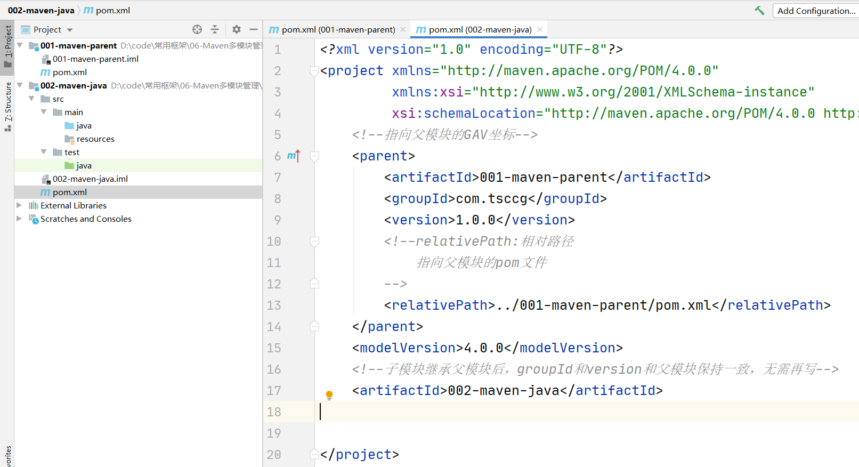This screenshot has height=467, width=859.
Task: Hide the Project panel with the minus icon
Action: (x=254, y=29)
